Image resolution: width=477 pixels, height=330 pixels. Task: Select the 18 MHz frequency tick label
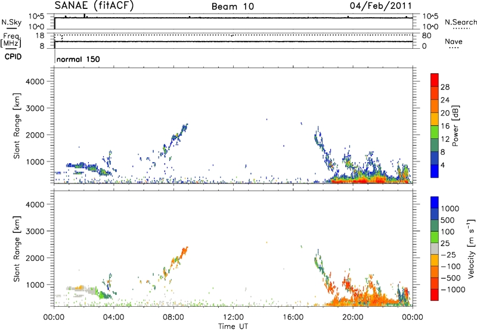click(x=40, y=36)
